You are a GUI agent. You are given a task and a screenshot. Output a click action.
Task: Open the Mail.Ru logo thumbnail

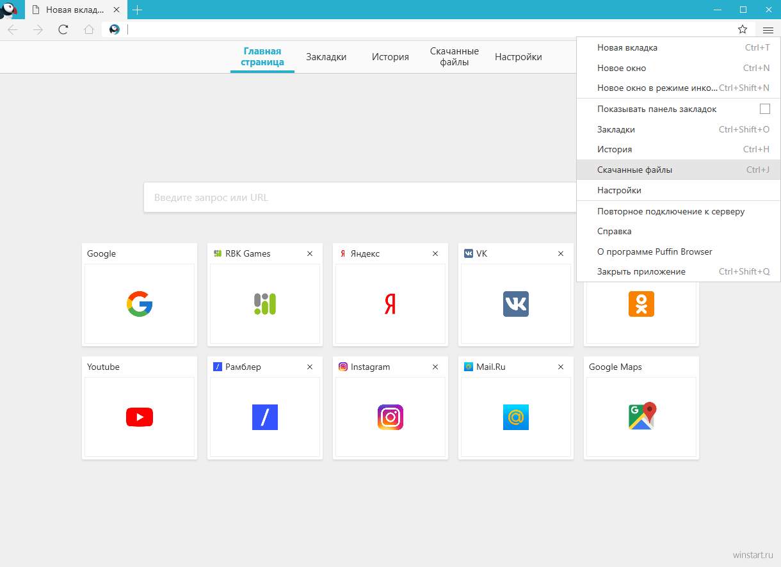click(516, 417)
